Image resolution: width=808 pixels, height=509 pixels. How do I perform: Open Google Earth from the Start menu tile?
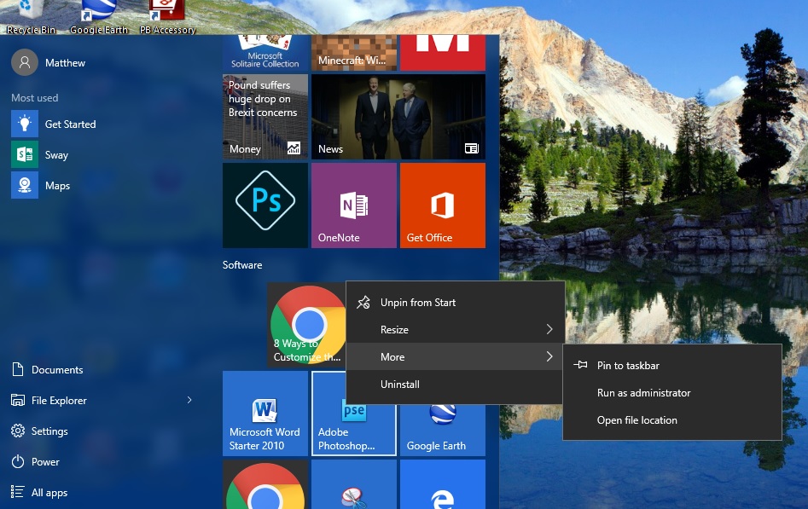coord(442,414)
